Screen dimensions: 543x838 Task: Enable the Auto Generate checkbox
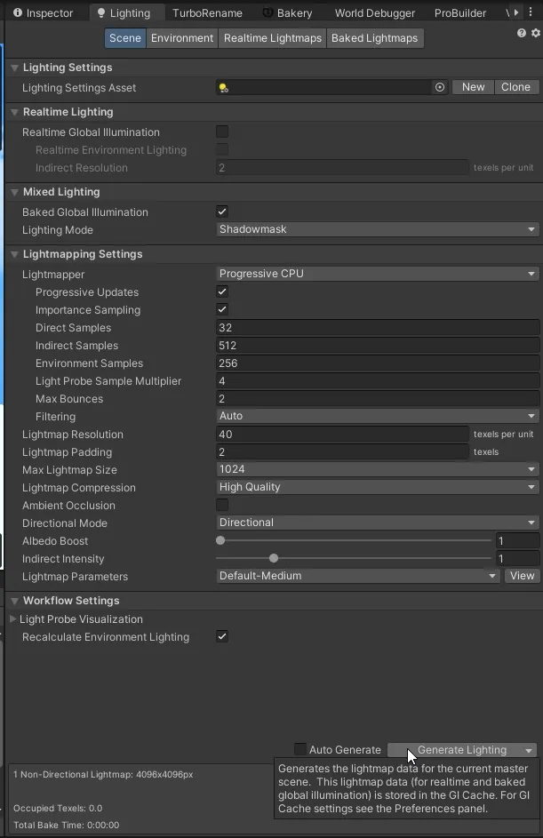pyautogui.click(x=300, y=749)
